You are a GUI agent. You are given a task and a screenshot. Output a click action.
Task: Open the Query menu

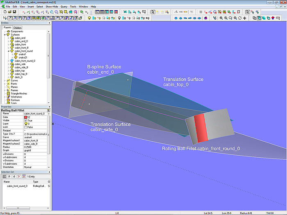click(x=64, y=7)
